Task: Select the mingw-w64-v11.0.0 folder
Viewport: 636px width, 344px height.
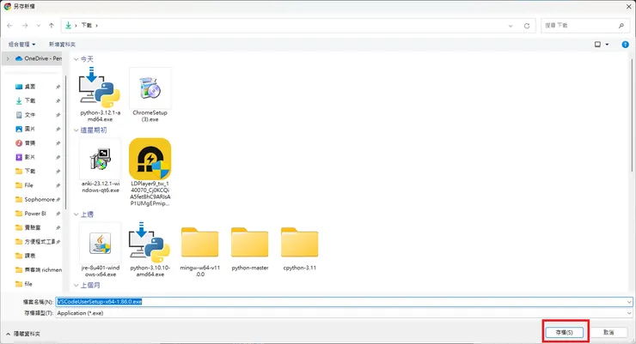Action: (x=200, y=243)
